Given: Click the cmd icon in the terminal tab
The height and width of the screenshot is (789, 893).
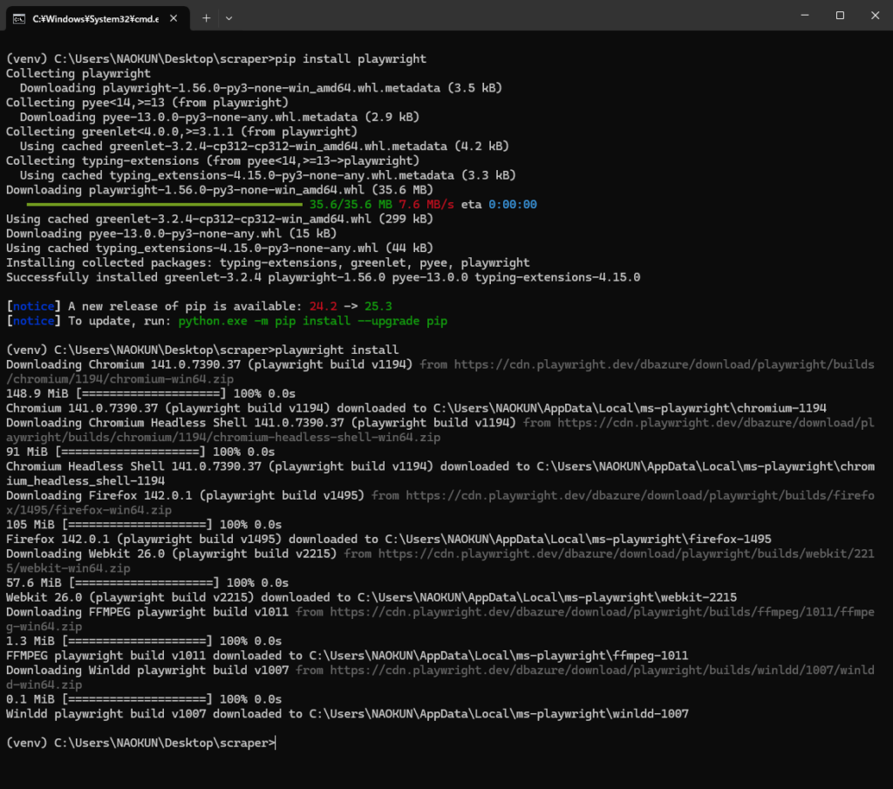Looking at the screenshot, I should pos(18,17).
